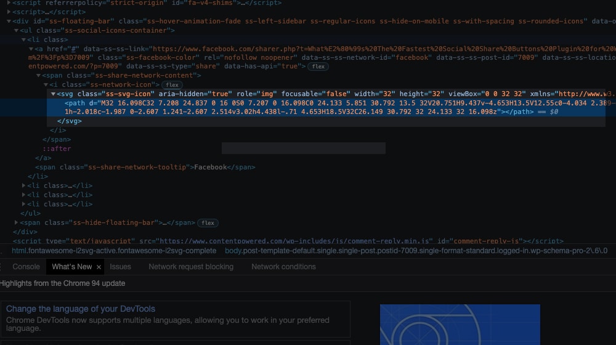Select the li class element row

47,39
